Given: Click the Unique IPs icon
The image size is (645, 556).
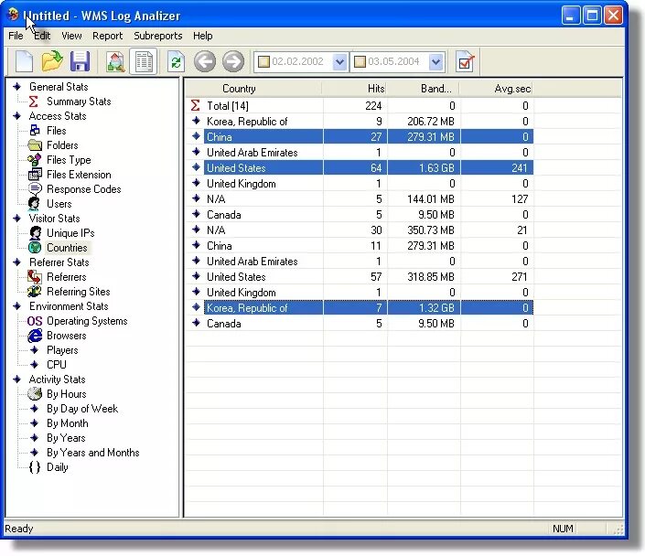Looking at the screenshot, I should 36,233.
